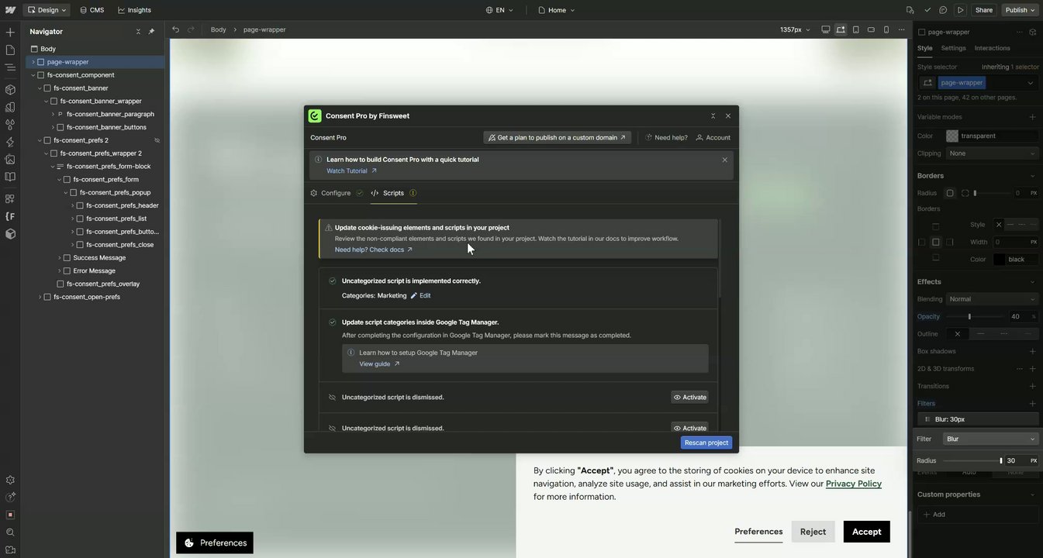Viewport: 1043px width, 558px height.
Task: Open the Design mode dropdown
Action: 47,10
